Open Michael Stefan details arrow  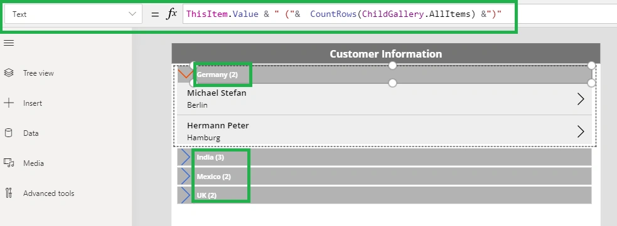pos(581,100)
